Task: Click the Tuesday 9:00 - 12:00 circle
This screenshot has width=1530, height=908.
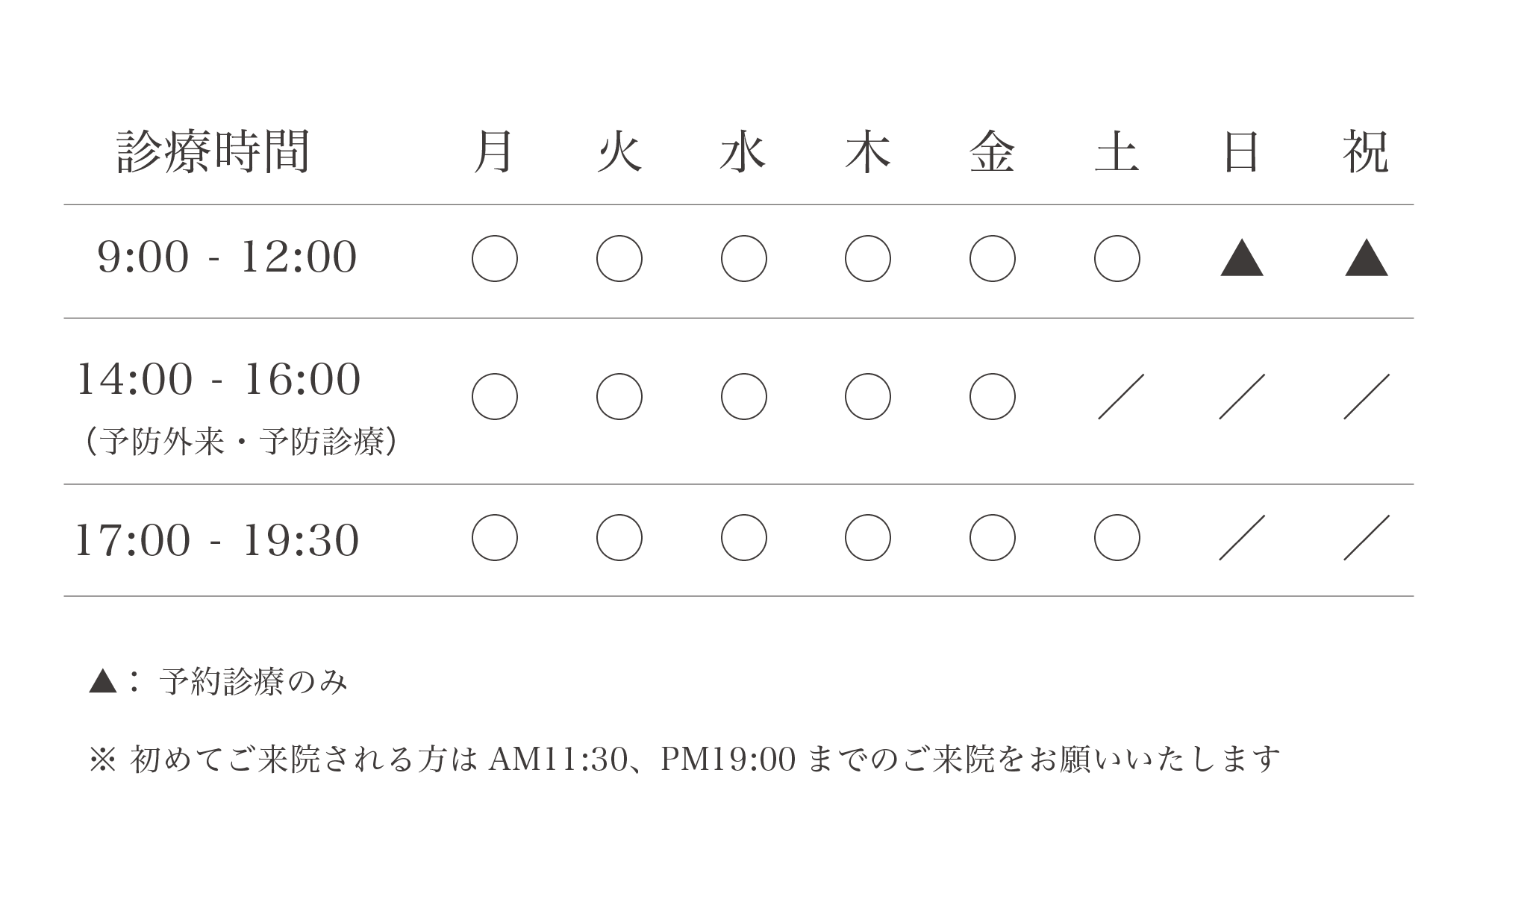Action: click(x=619, y=258)
